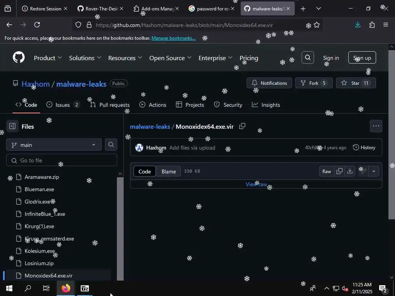Open the Pull requests repository tab

point(110,105)
